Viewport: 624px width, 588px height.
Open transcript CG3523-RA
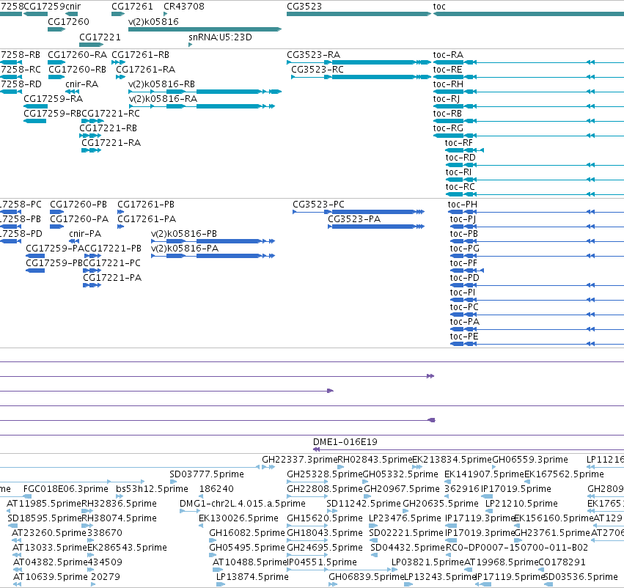pyautogui.click(x=314, y=54)
